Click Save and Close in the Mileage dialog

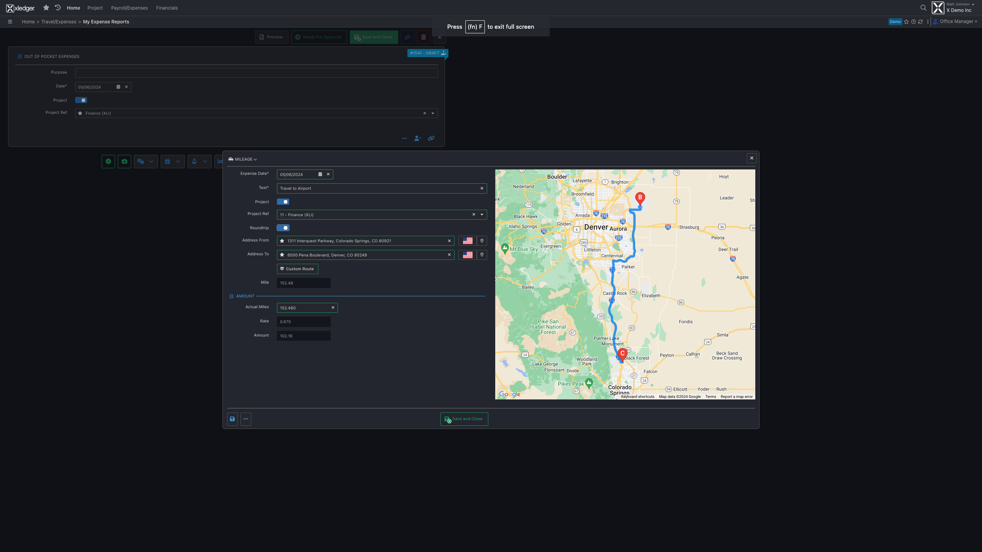464,419
